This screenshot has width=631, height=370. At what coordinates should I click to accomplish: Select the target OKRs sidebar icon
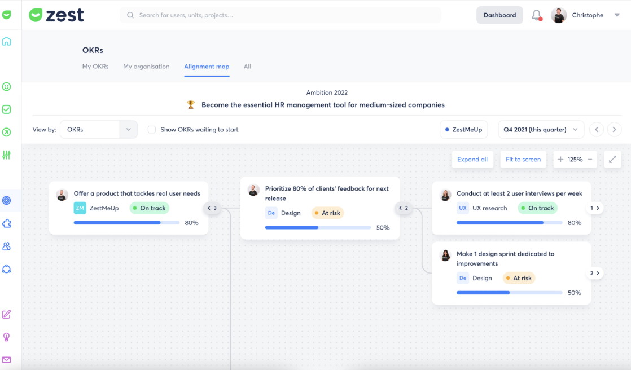[x=7, y=200]
